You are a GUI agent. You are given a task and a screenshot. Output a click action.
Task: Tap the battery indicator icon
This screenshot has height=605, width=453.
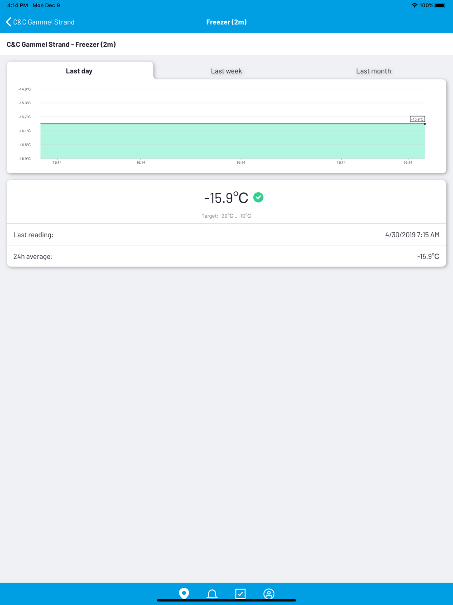(440, 5)
